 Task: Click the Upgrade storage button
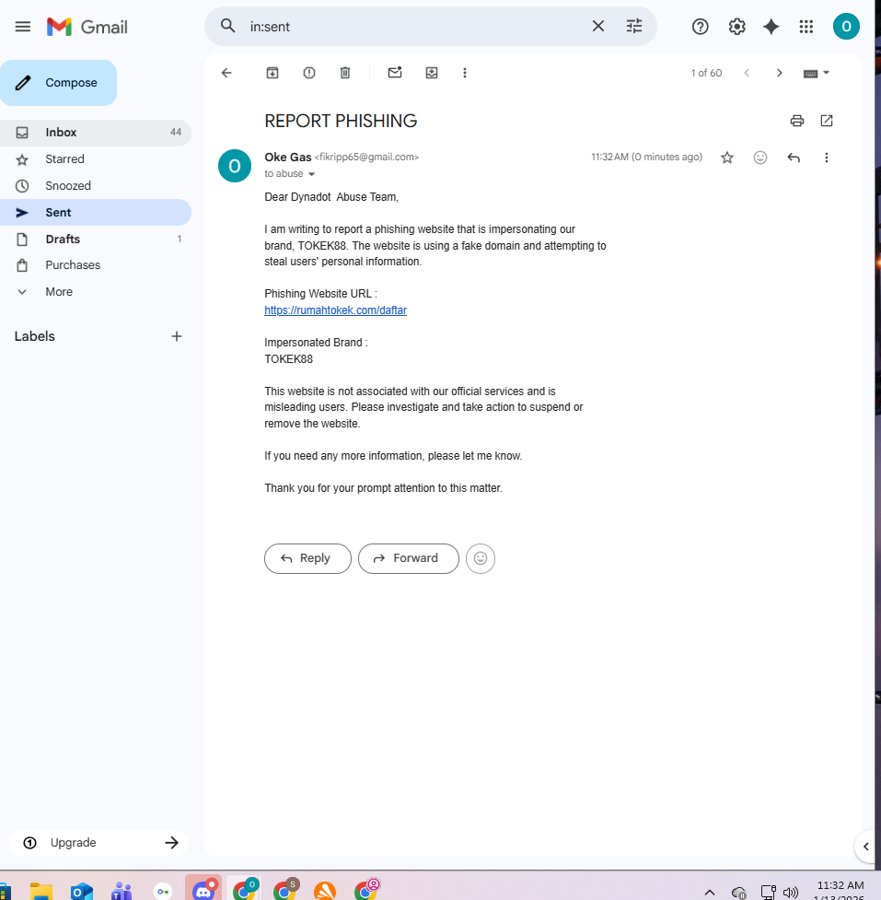click(99, 843)
